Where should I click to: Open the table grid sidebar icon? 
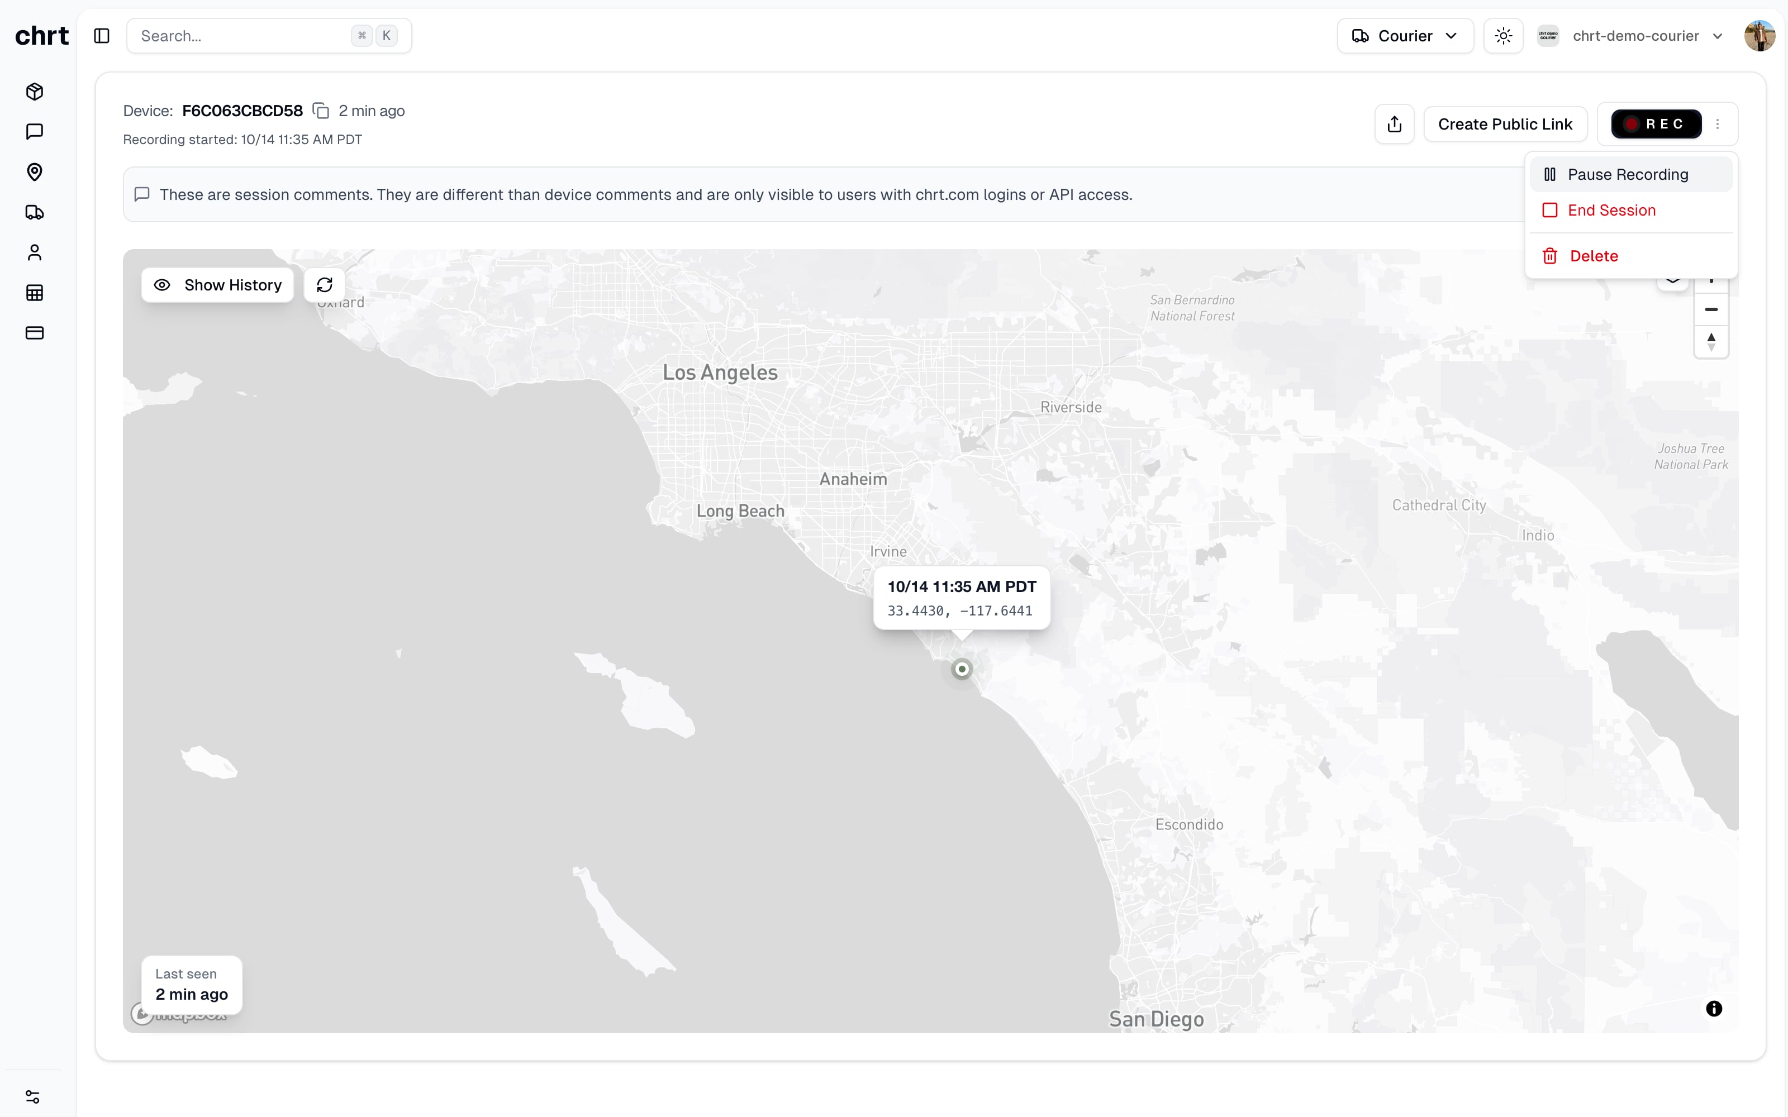pos(34,293)
